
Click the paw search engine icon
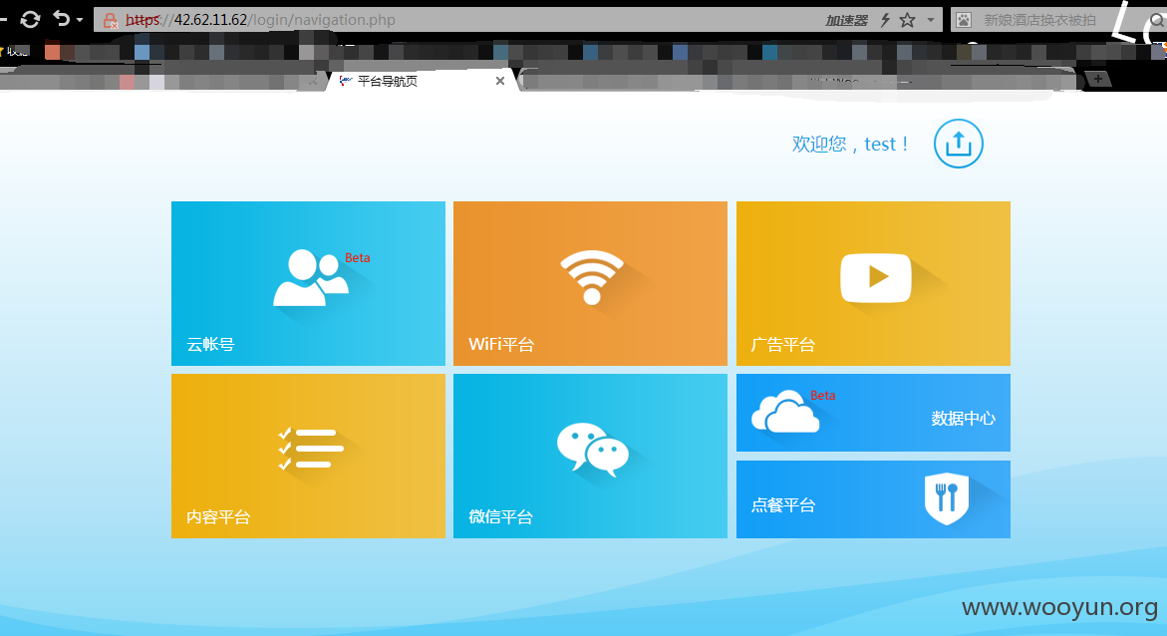click(x=963, y=20)
